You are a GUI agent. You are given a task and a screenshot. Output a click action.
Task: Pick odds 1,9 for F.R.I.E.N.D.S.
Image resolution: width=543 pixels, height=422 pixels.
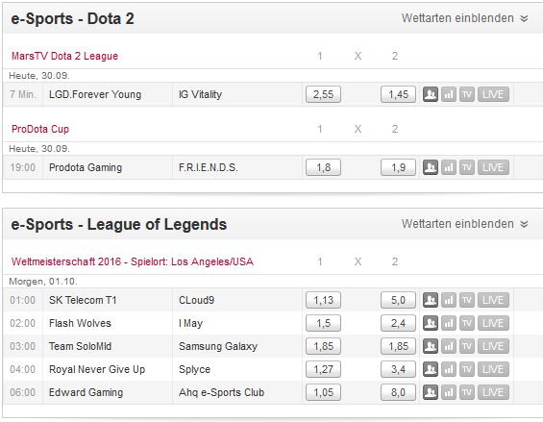398,167
